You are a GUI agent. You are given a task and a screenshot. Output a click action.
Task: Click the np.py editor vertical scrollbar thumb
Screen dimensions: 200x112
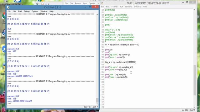pyautogui.click(x=195, y=80)
